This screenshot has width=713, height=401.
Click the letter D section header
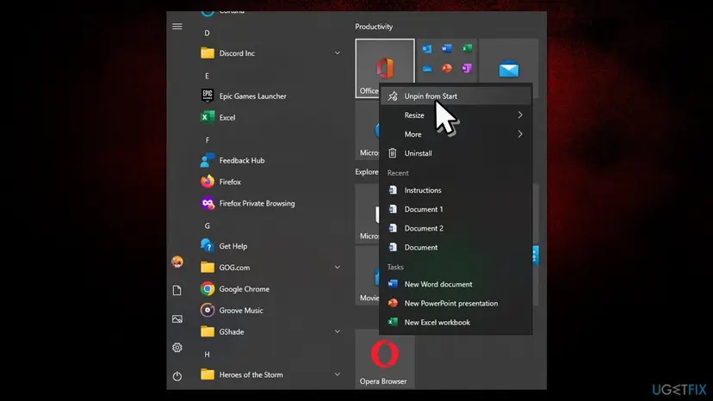[207, 34]
